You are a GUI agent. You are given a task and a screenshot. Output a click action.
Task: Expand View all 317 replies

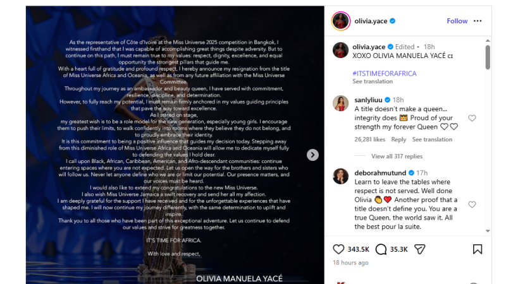tap(397, 156)
